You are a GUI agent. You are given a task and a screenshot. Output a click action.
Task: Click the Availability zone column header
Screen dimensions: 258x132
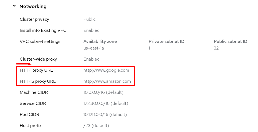coord(100,42)
